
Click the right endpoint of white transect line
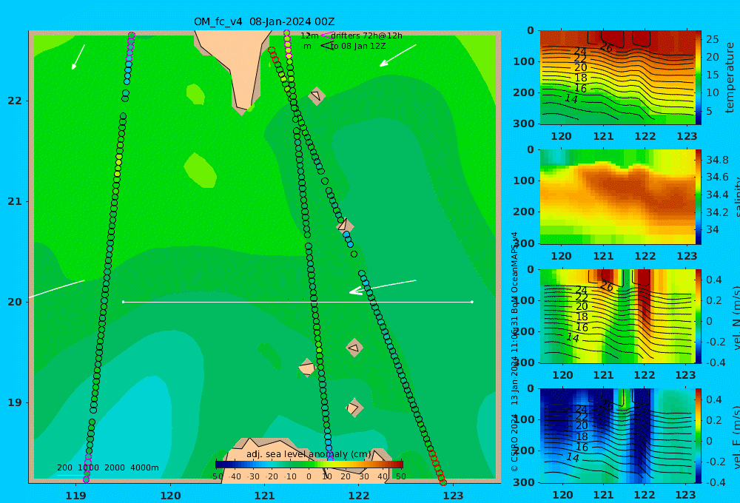472,302
